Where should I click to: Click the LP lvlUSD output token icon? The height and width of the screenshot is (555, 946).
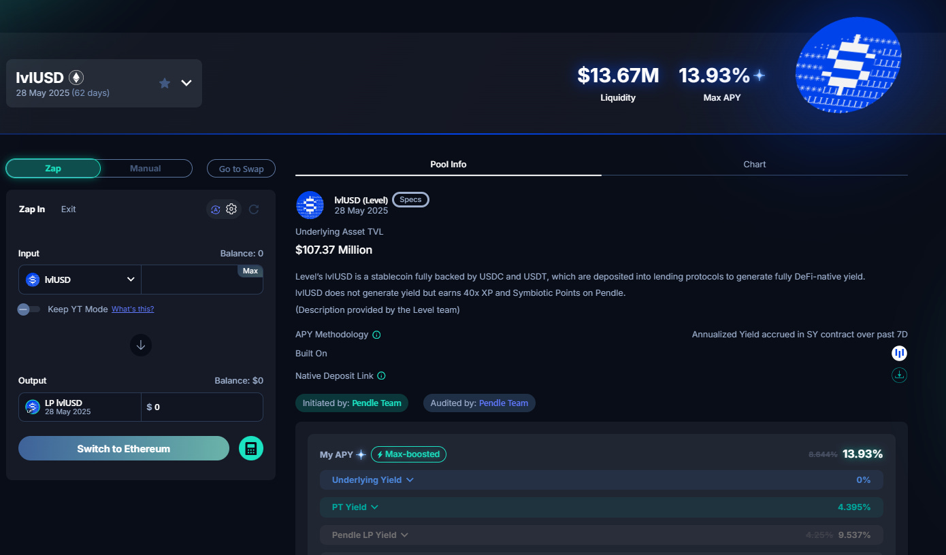click(33, 407)
